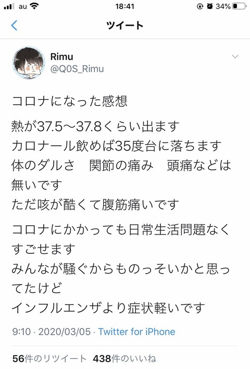250x369 pixels.
Task: View the 56 retweets list
Action: pyautogui.click(x=49, y=359)
